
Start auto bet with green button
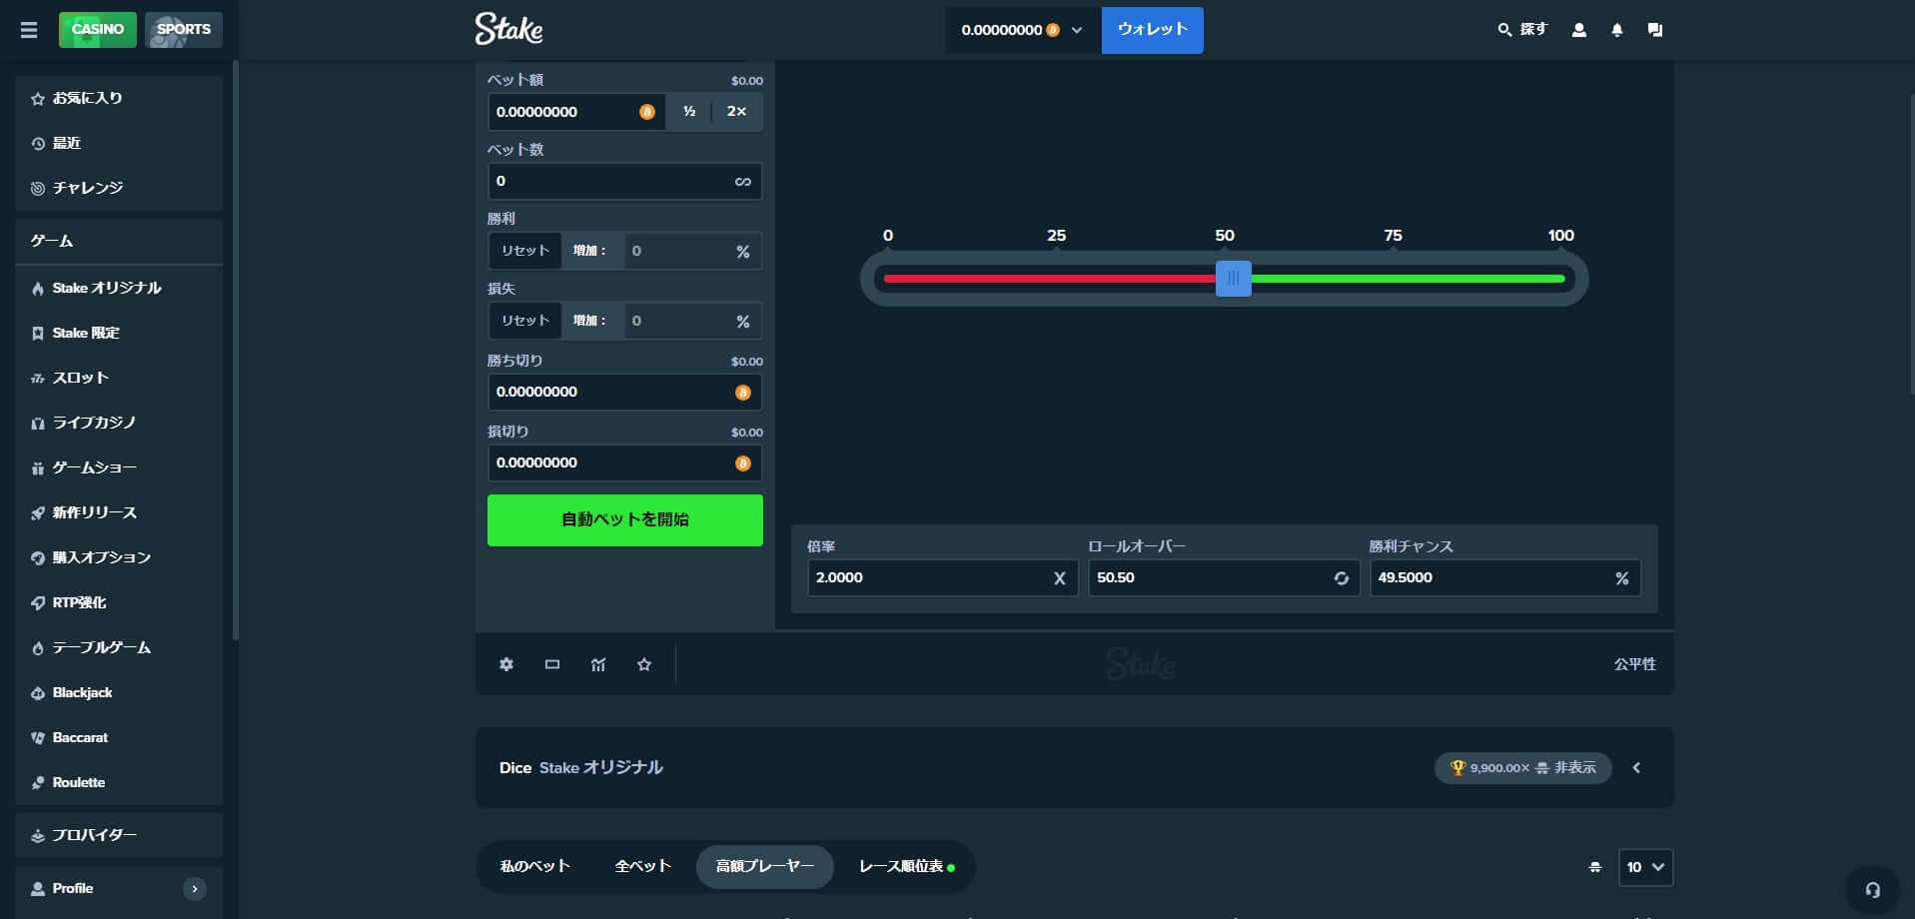pos(625,520)
